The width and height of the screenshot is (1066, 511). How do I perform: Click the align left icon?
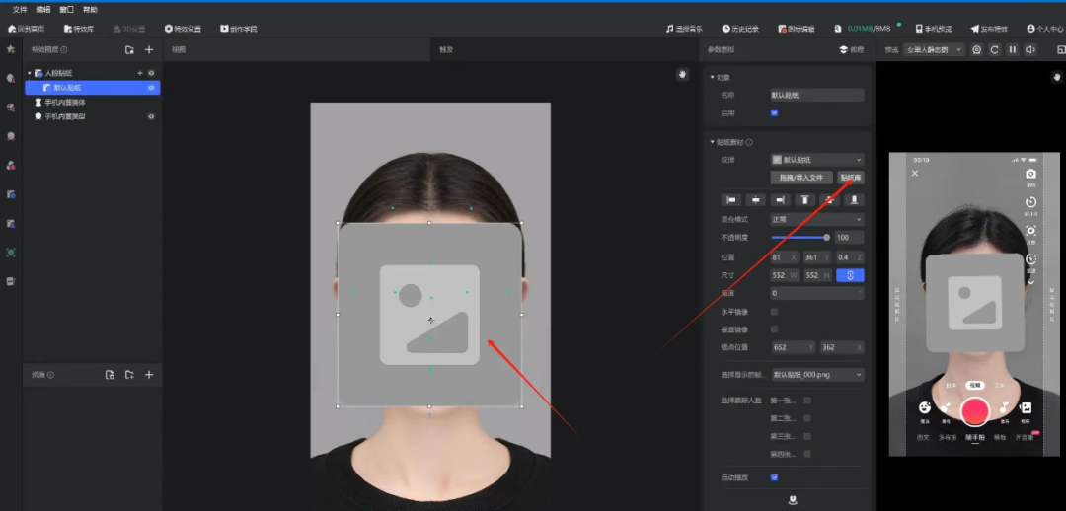730,199
